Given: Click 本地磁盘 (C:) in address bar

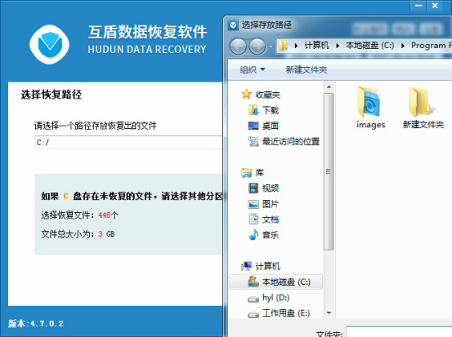Looking at the screenshot, I should pos(369,45).
